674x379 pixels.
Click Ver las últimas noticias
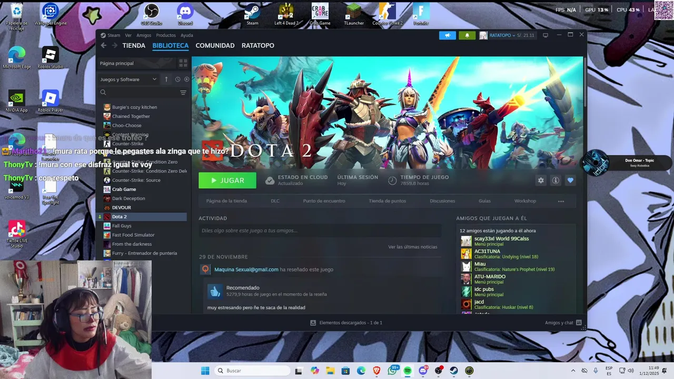click(x=413, y=247)
